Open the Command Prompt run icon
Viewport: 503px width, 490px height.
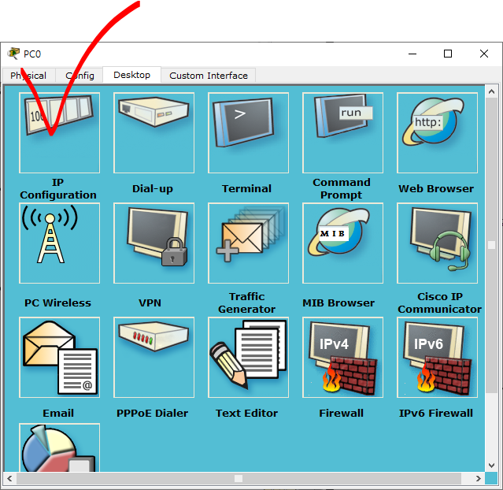click(342, 132)
